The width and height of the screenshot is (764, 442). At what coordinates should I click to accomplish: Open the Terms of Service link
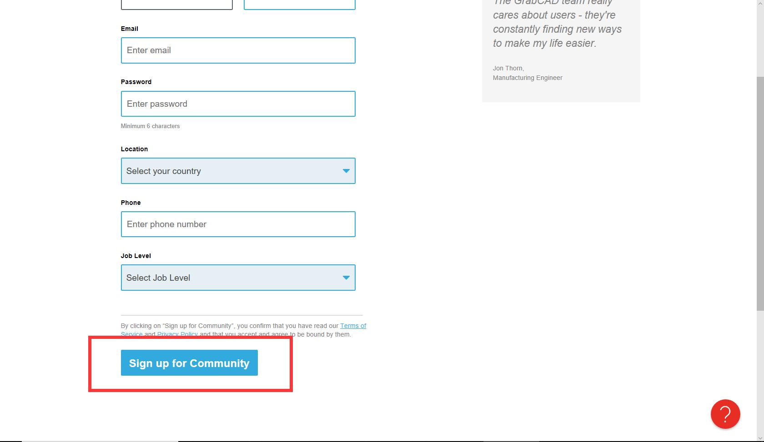353,326
